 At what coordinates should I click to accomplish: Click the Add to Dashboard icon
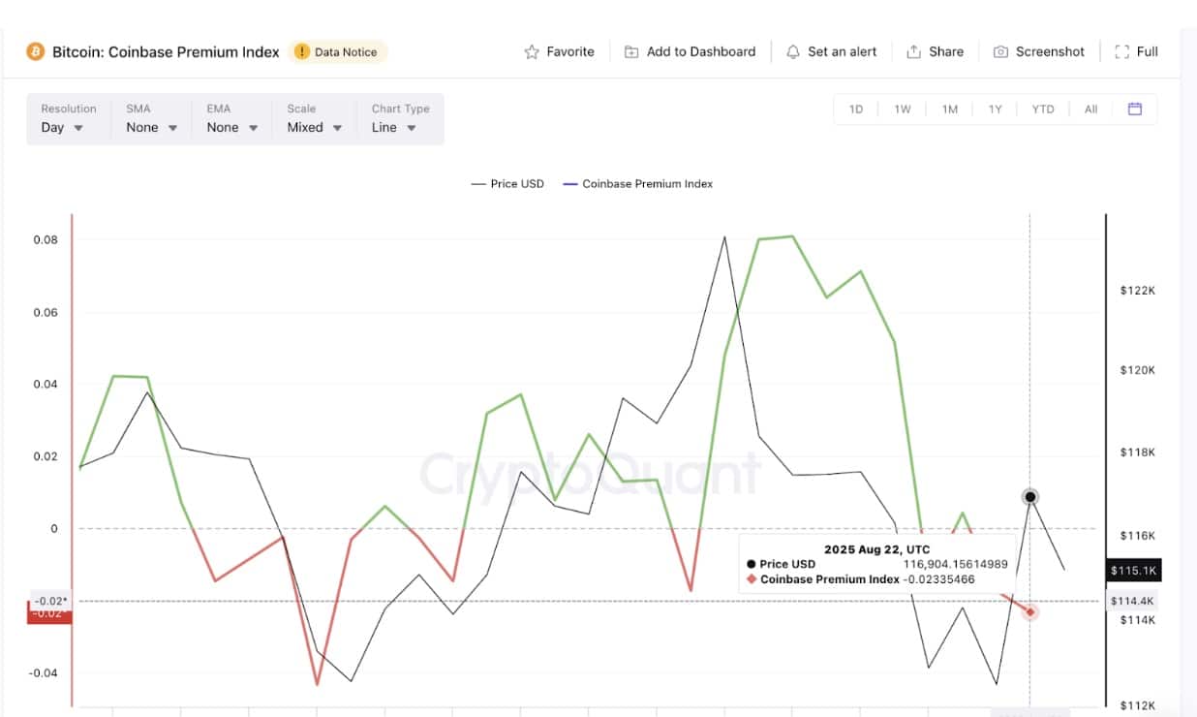tap(631, 52)
